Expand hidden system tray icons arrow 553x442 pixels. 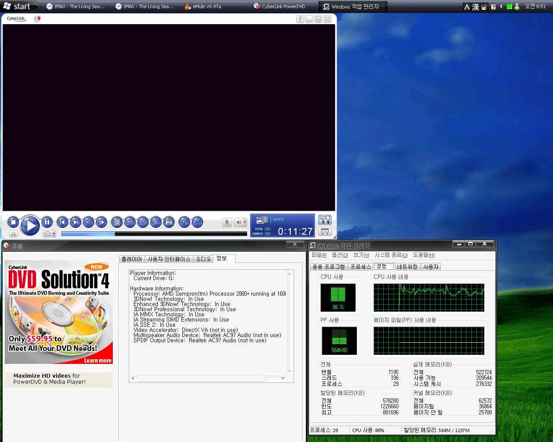[x=501, y=6]
